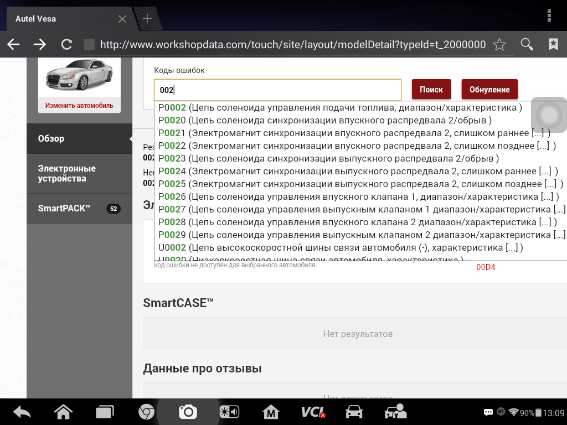Tap the 13:09 clock in the status bar
Screen dimensions: 567x425
[554, 413]
